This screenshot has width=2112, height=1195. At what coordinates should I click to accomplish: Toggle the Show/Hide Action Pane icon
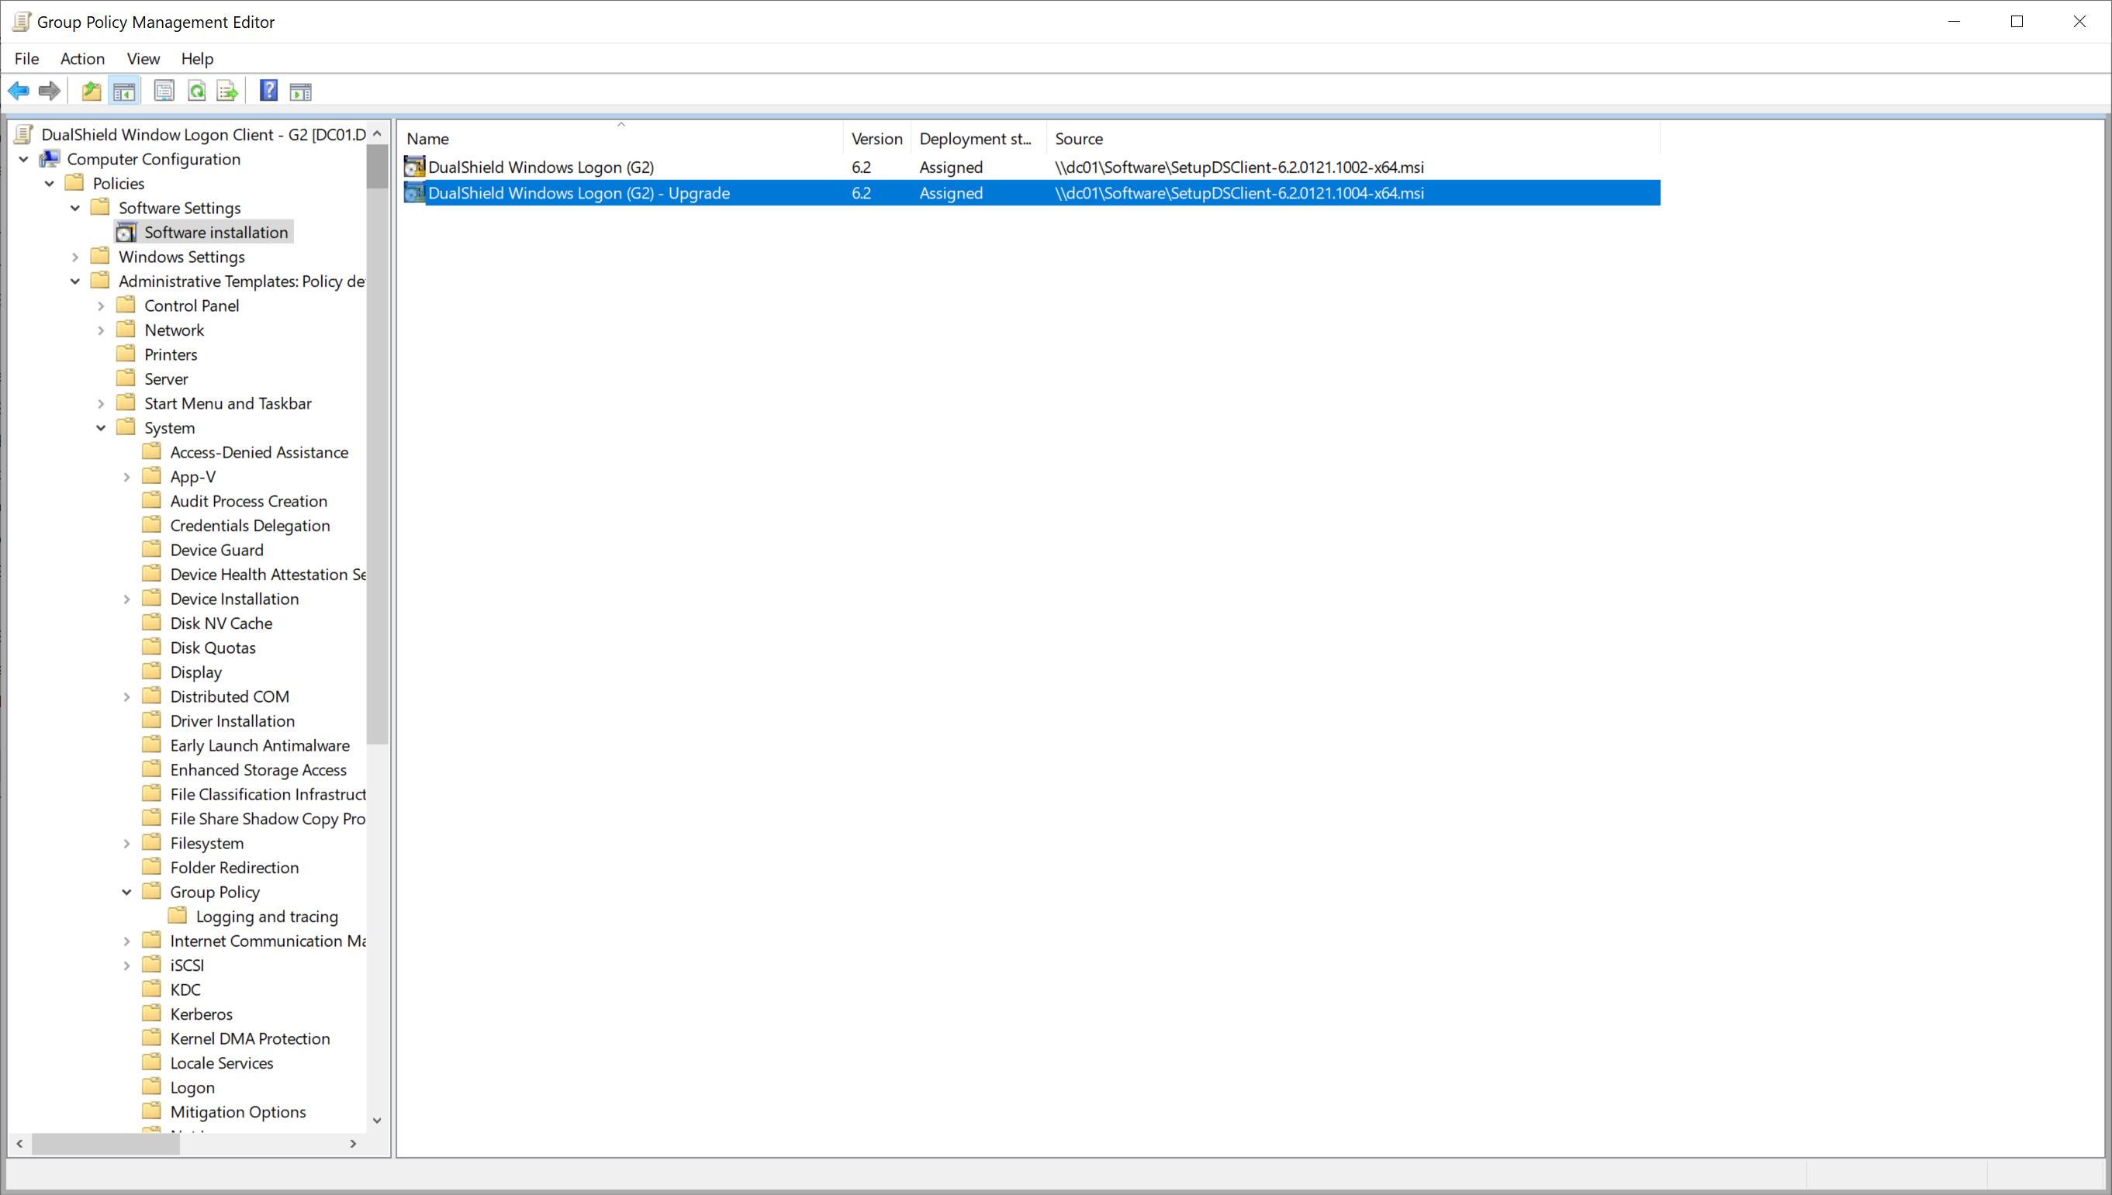(x=301, y=91)
